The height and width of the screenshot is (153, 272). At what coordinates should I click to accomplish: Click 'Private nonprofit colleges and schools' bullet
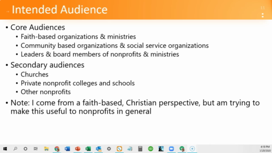[x=77, y=83]
